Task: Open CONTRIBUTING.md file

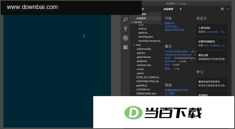Action: point(147,81)
